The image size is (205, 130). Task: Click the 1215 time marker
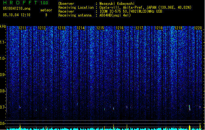click(100, 28)
